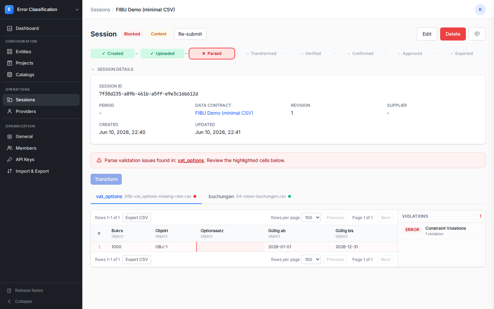Viewport: 494px width, 309px height.
Task: Click the Providers person icon
Action: pos(10,111)
